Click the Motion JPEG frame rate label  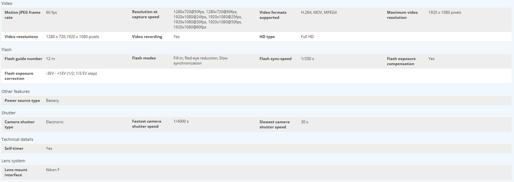(x=22, y=15)
